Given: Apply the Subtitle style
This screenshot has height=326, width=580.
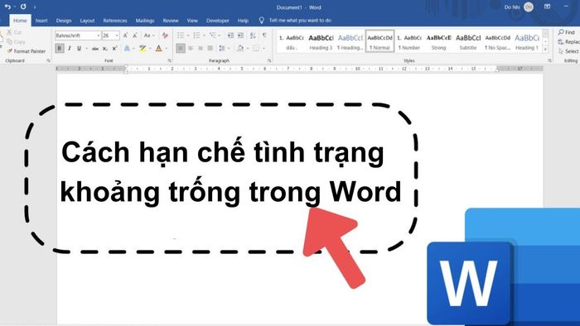Looking at the screenshot, I should 468,41.
